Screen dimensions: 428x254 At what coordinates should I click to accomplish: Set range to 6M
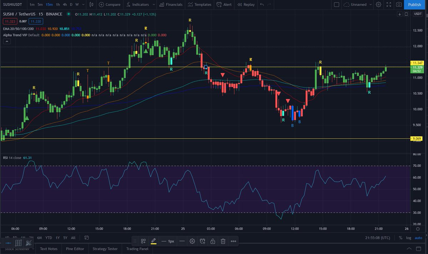39,238
